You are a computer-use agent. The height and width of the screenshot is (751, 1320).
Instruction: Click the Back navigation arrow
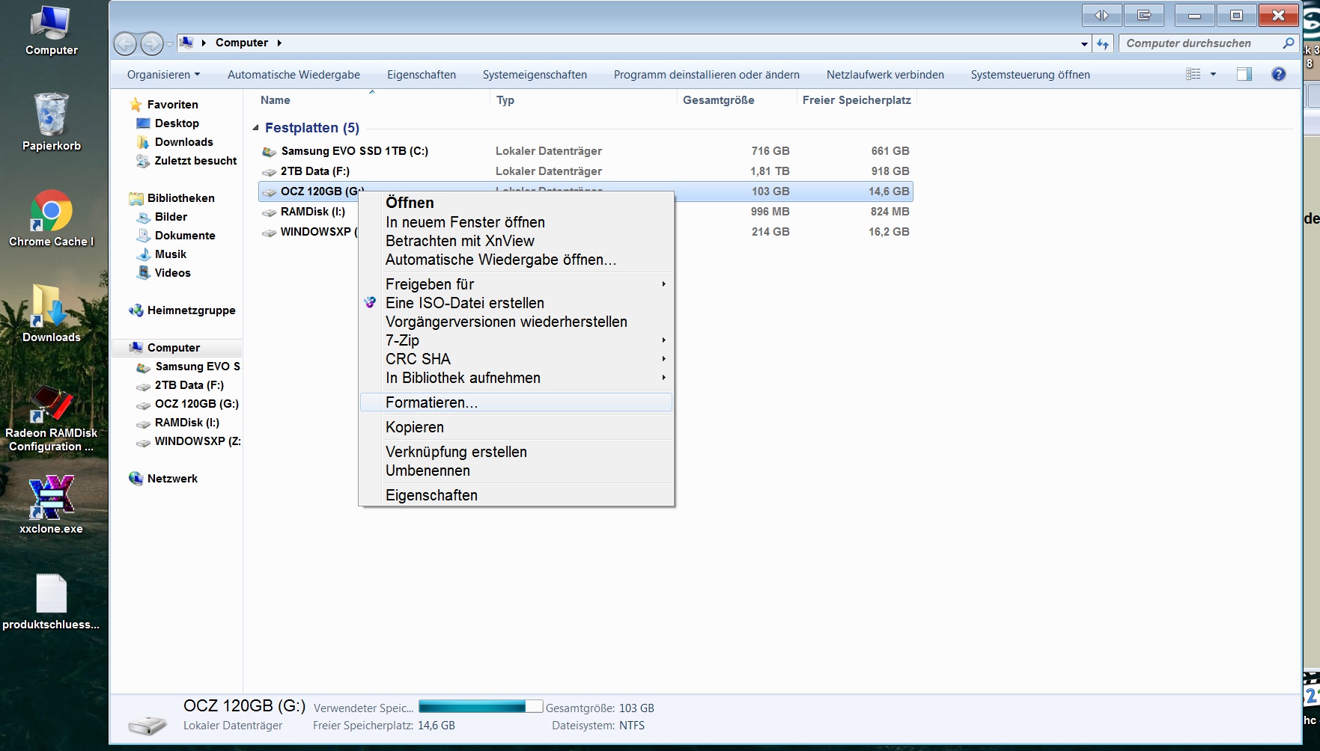pyautogui.click(x=125, y=43)
